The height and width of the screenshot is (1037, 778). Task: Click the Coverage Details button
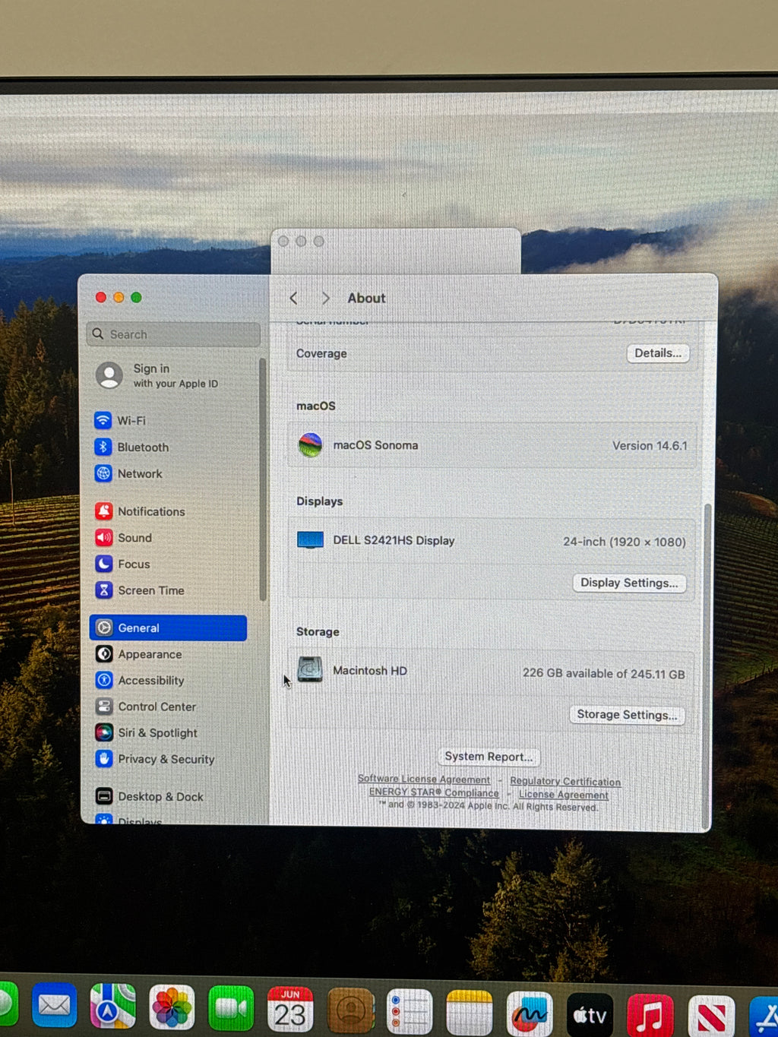(x=658, y=353)
